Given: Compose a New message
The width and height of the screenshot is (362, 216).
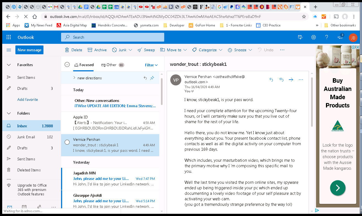Looking at the screenshot, I should click(29, 50).
